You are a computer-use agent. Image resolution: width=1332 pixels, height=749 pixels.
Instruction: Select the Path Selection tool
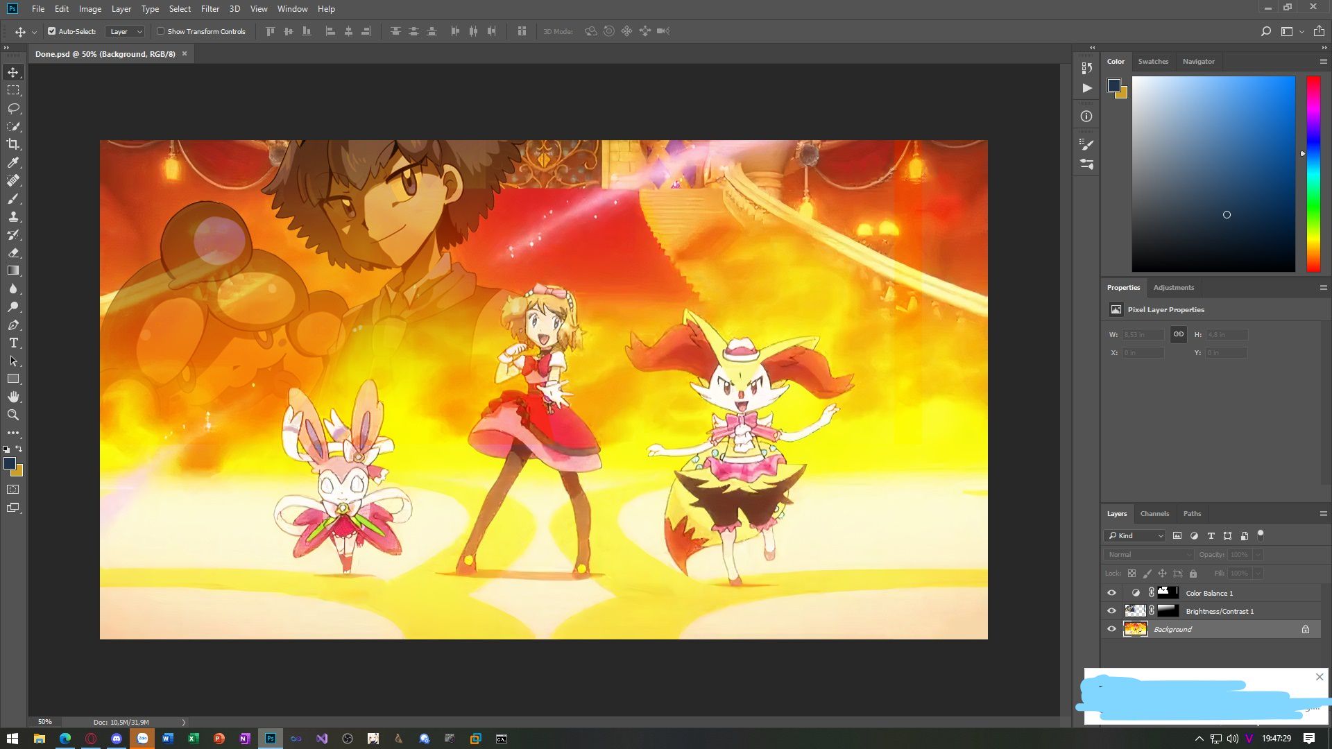pos(13,361)
